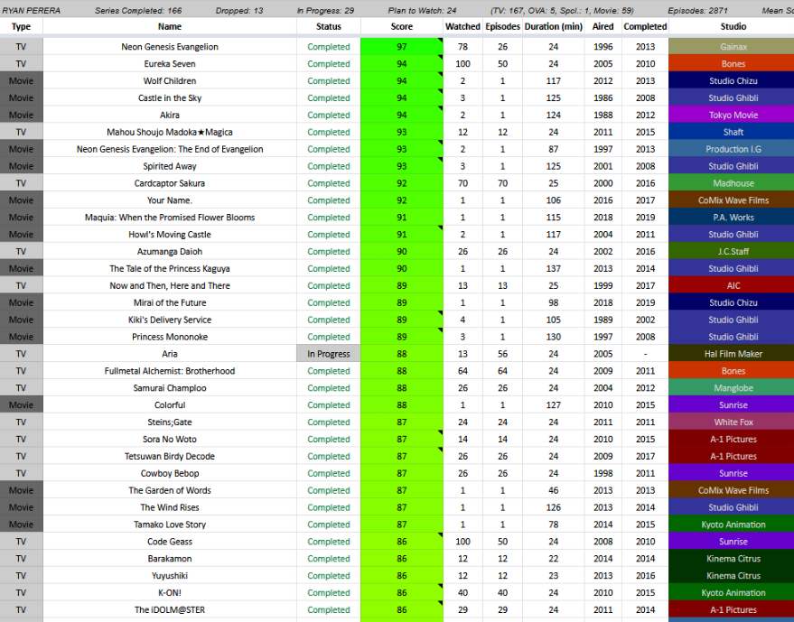Click the Episodes: 2871 summary text
Viewport: 794px width, 622px height.
(697, 11)
